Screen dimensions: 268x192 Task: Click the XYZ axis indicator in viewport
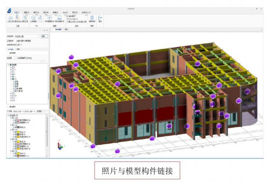pyautogui.click(x=59, y=146)
